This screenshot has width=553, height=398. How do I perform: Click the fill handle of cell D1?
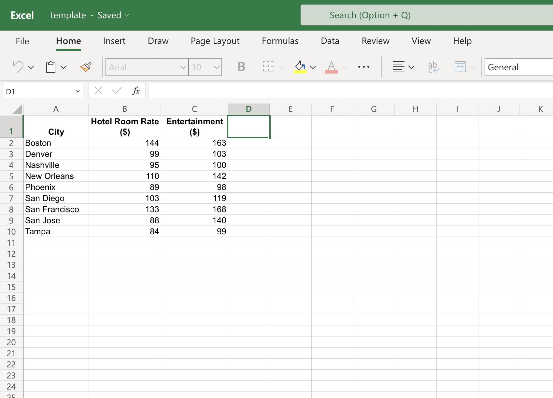click(270, 138)
